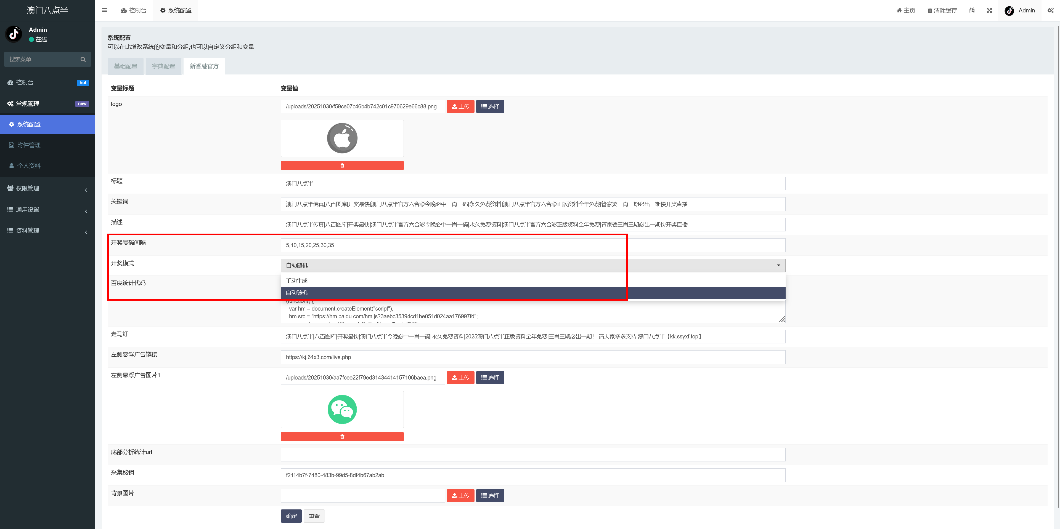Click the 清除缓存 trash link in top bar
Image resolution: width=1060 pixels, height=529 pixels.
(942, 10)
